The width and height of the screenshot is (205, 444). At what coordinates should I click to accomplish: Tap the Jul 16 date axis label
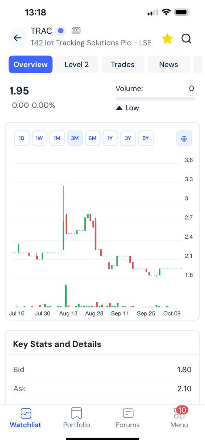[16, 313]
